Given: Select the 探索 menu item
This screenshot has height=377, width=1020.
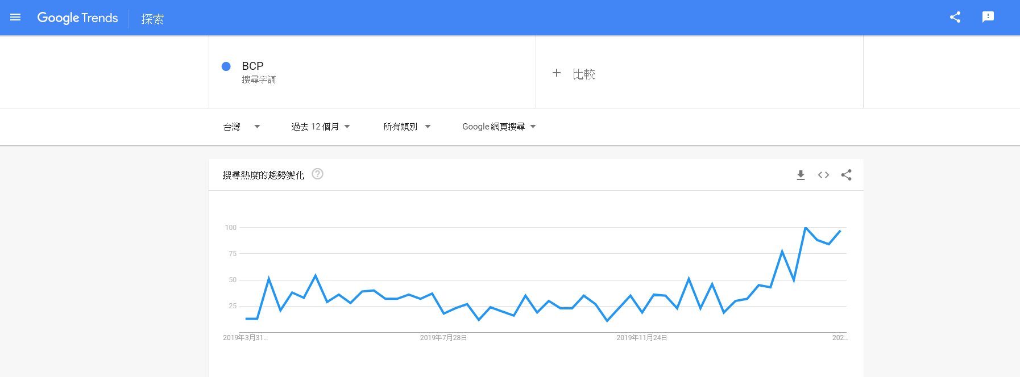Looking at the screenshot, I should (x=151, y=19).
